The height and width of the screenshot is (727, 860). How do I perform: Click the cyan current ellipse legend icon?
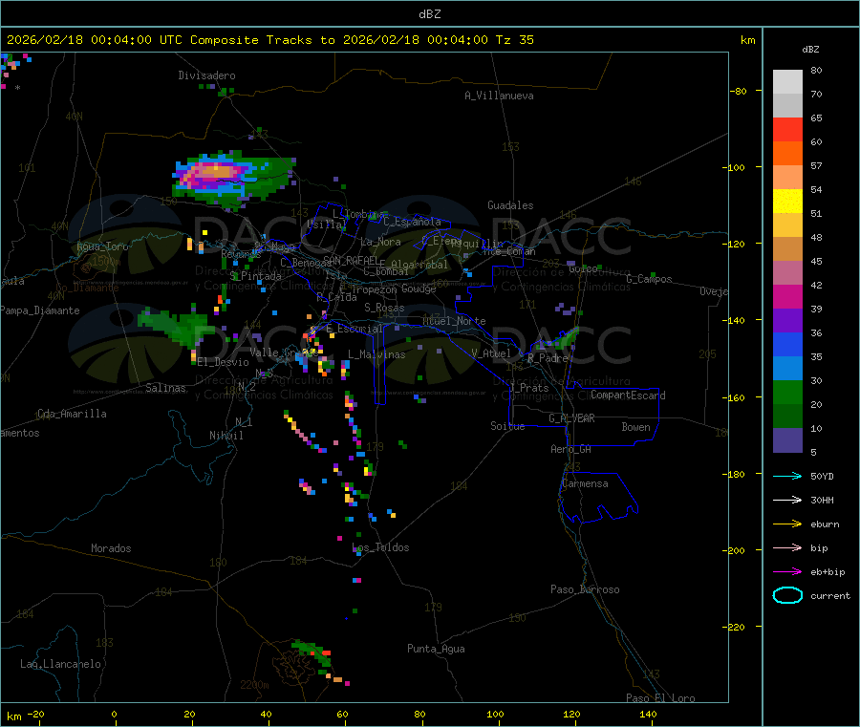click(787, 595)
